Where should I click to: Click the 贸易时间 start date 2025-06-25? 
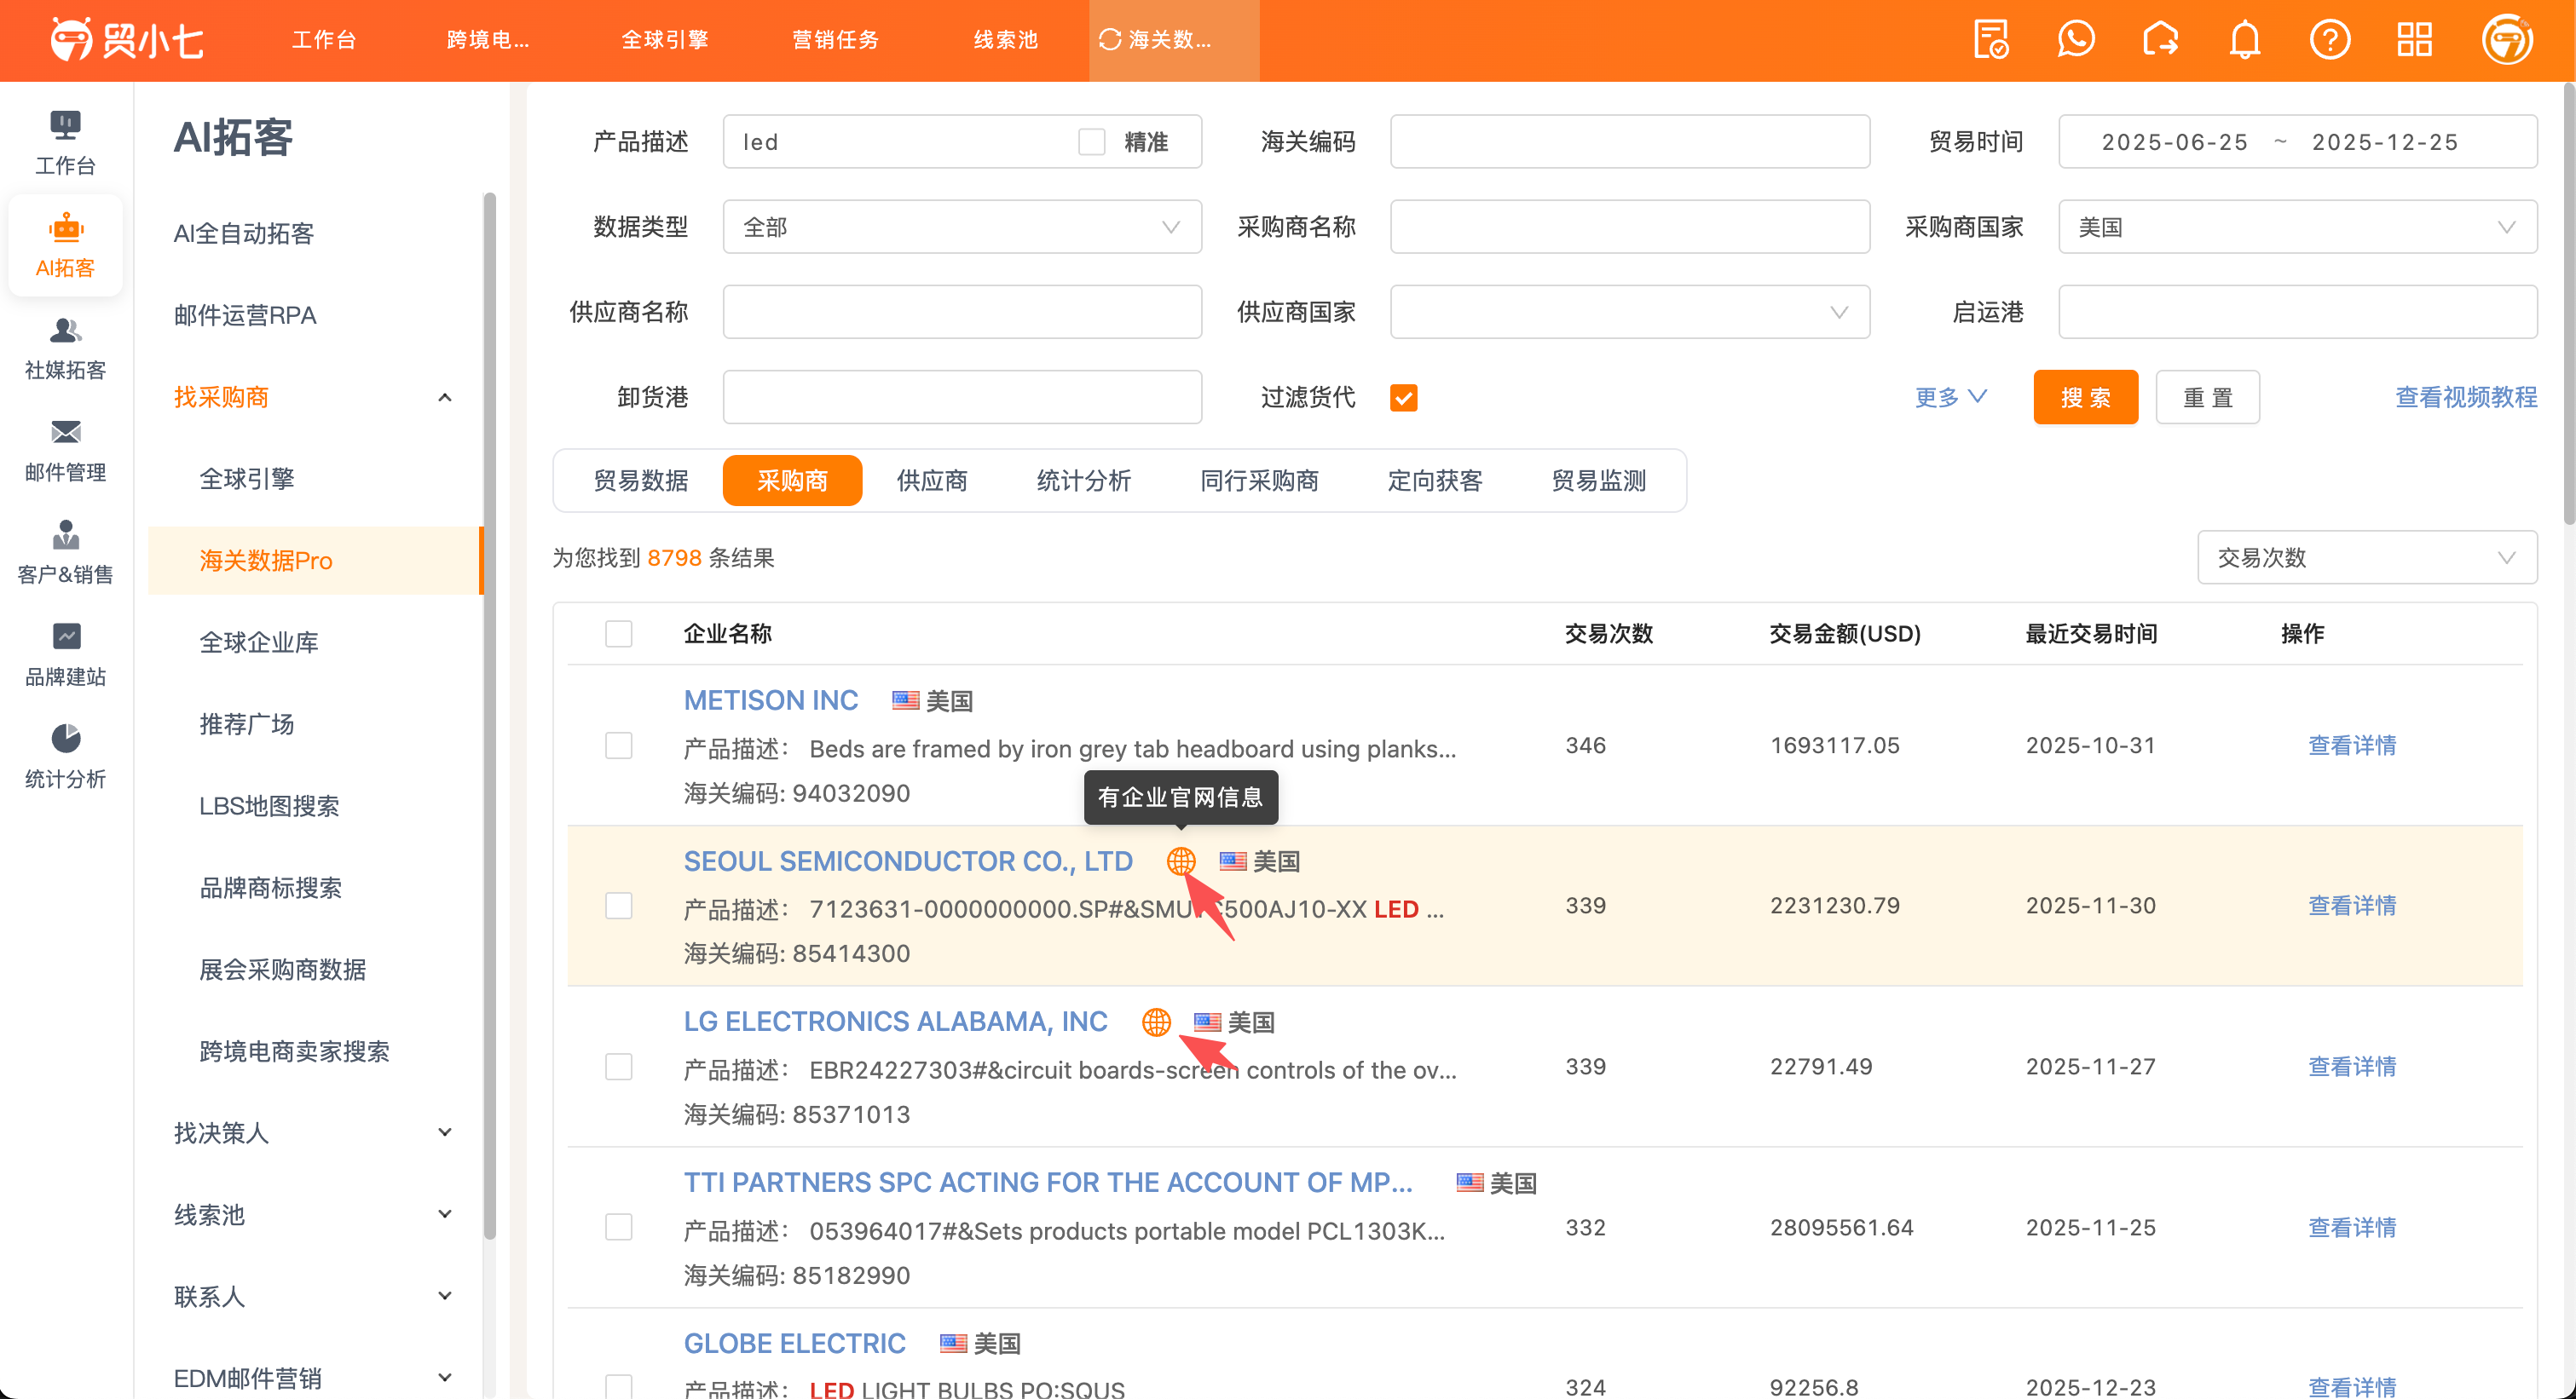coord(2175,142)
